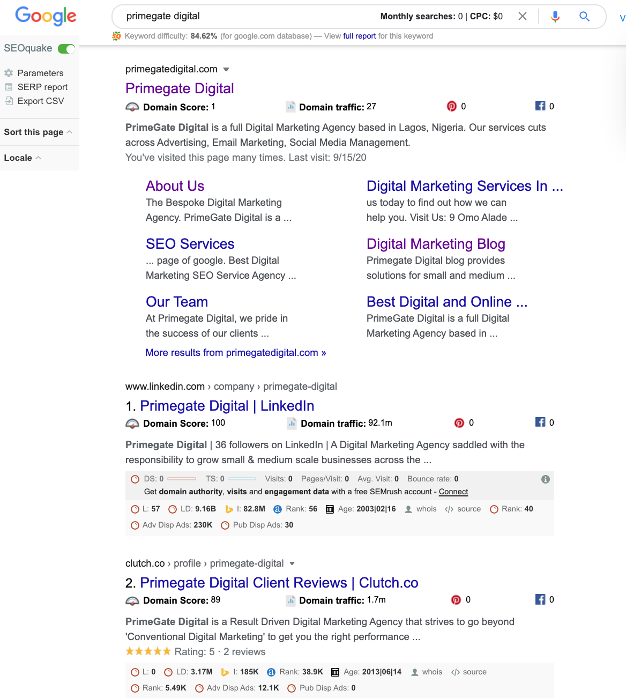Click source link in Clutch.co parameters

click(475, 672)
